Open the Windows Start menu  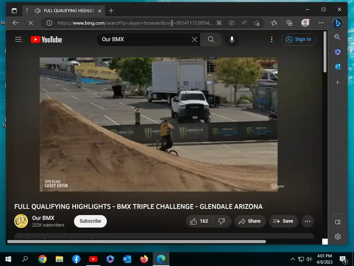point(8,259)
